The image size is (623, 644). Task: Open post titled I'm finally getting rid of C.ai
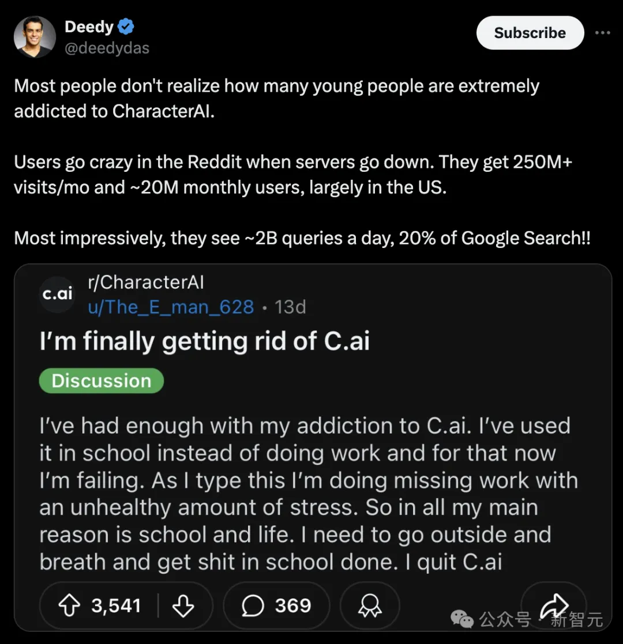(x=205, y=341)
